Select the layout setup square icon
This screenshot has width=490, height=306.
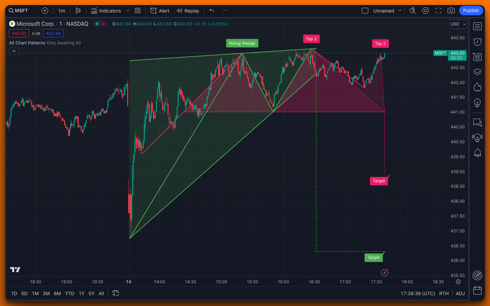click(365, 11)
